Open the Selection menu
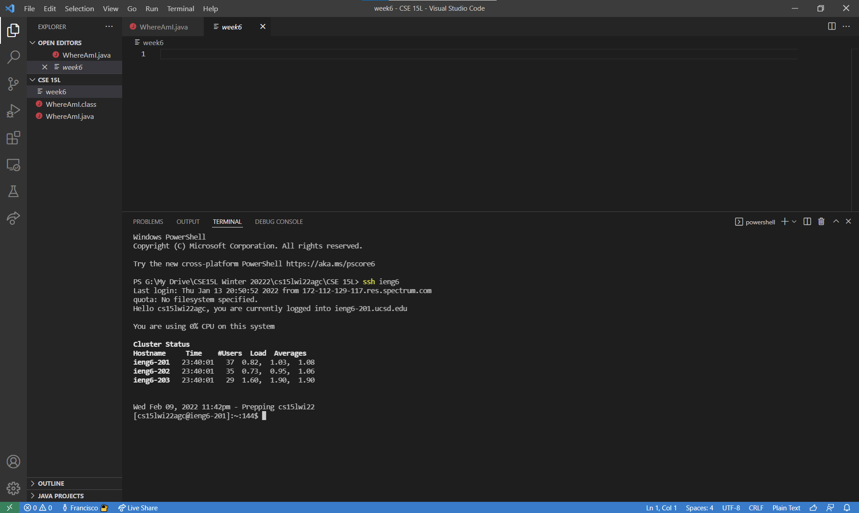Image resolution: width=859 pixels, height=513 pixels. [79, 8]
